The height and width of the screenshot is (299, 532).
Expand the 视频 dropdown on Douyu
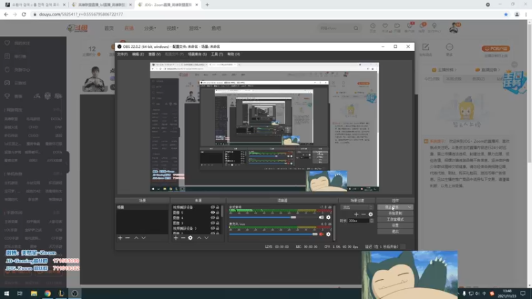pyautogui.click(x=172, y=28)
